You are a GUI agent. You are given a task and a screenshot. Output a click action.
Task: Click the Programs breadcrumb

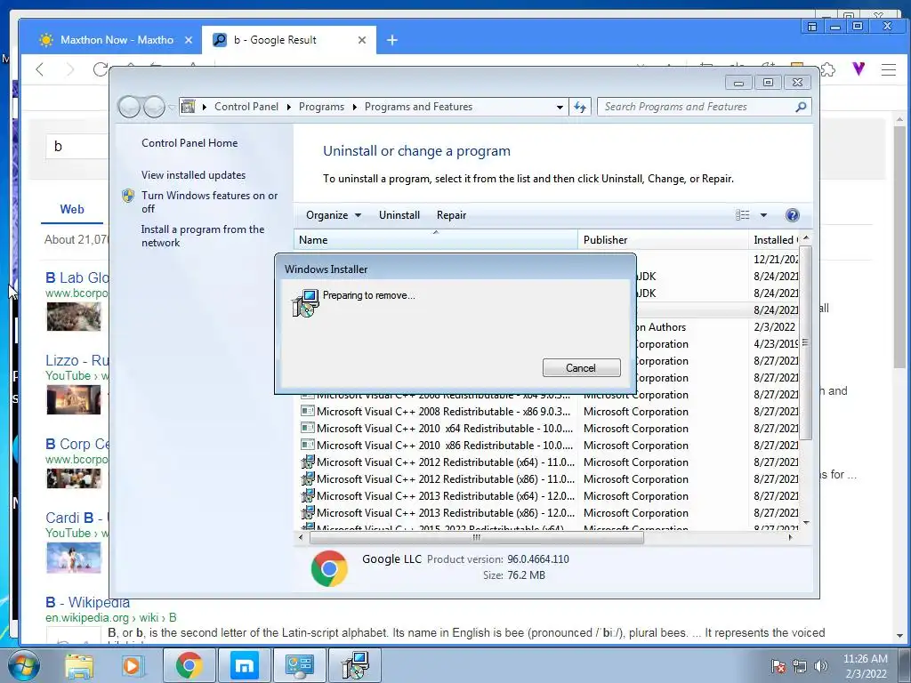[x=321, y=107]
